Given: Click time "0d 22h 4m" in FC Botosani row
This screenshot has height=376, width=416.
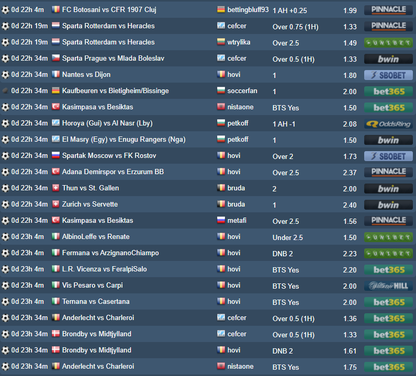Looking at the screenshot, I should (x=27, y=9).
